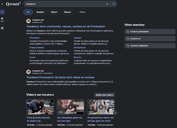The height and width of the screenshot is (128, 177).
Task: Open the sidebar search icon
Action: tap(2, 12)
